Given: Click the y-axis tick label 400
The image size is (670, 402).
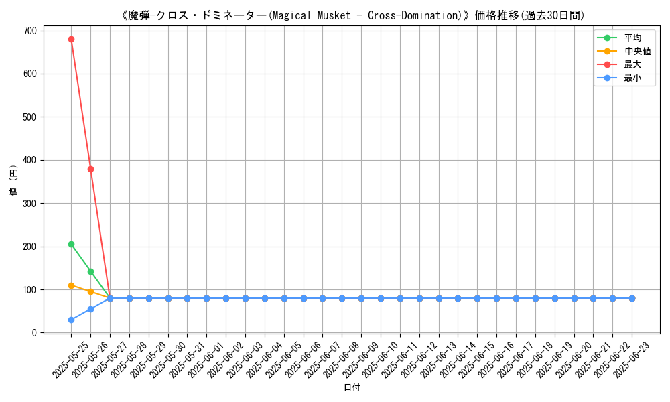Looking at the screenshot, I should (x=30, y=161).
